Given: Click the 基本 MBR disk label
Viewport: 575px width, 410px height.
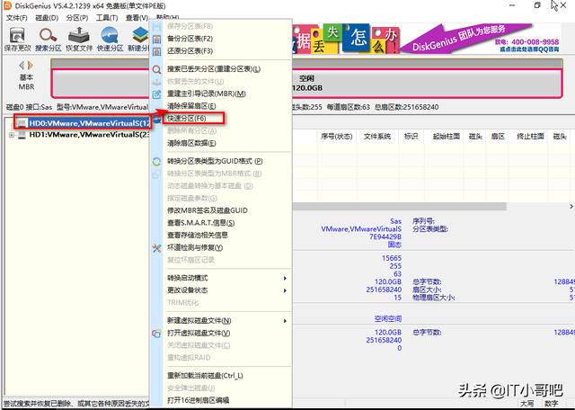Looking at the screenshot, I should [x=26, y=82].
